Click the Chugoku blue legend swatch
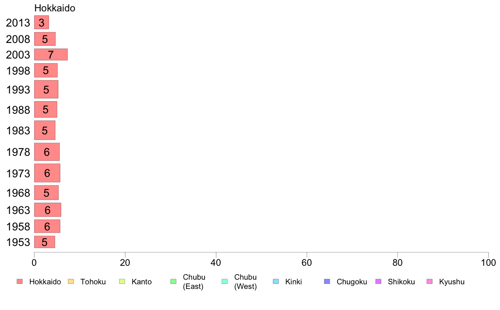The image size is (500, 310). pos(327,282)
